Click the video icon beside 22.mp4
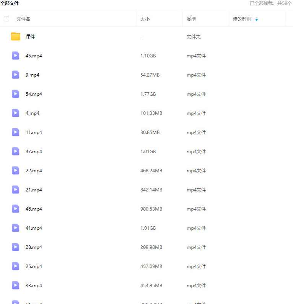Screen dimensions: 293x304 coord(16,171)
